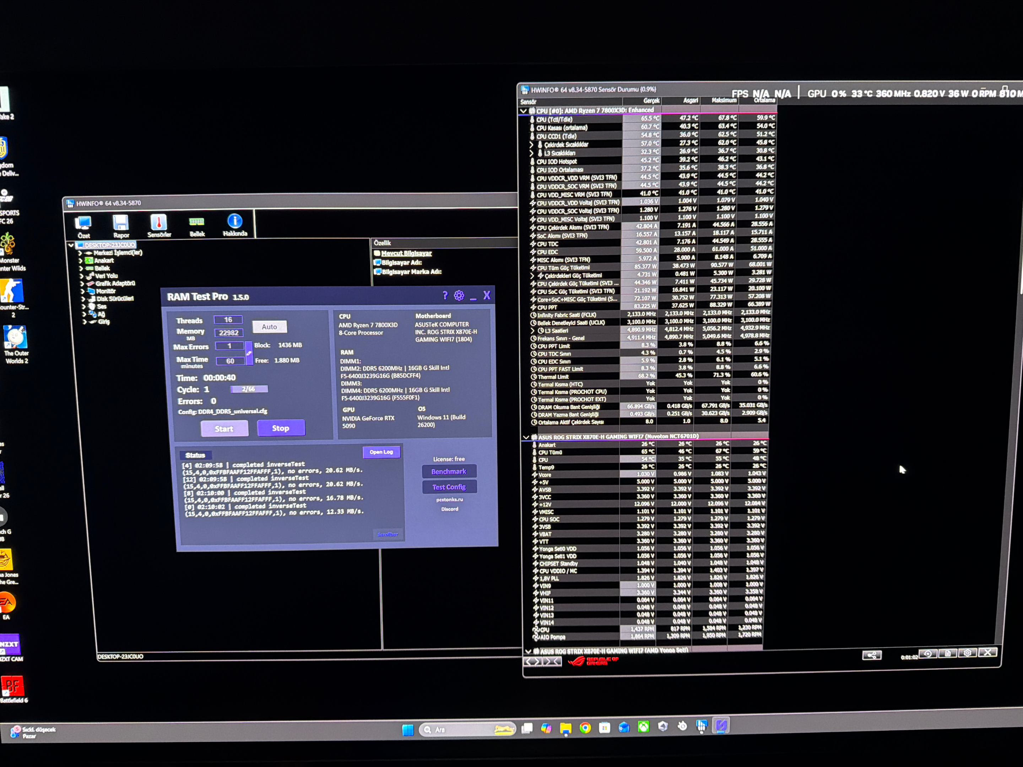Click the Ara search box on the taskbar
1023x767 pixels.
coord(467,729)
